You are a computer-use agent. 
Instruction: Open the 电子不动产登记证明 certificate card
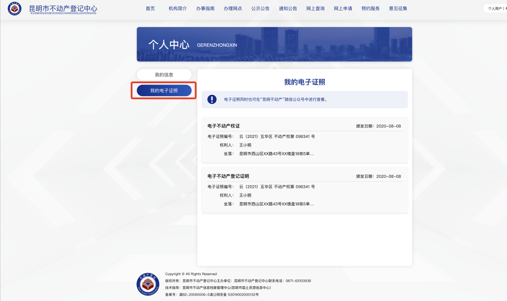(x=305, y=190)
